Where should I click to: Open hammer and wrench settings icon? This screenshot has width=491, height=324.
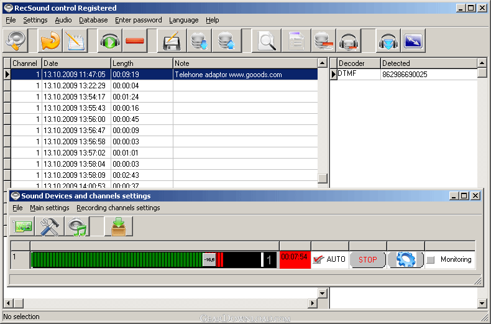[50, 226]
